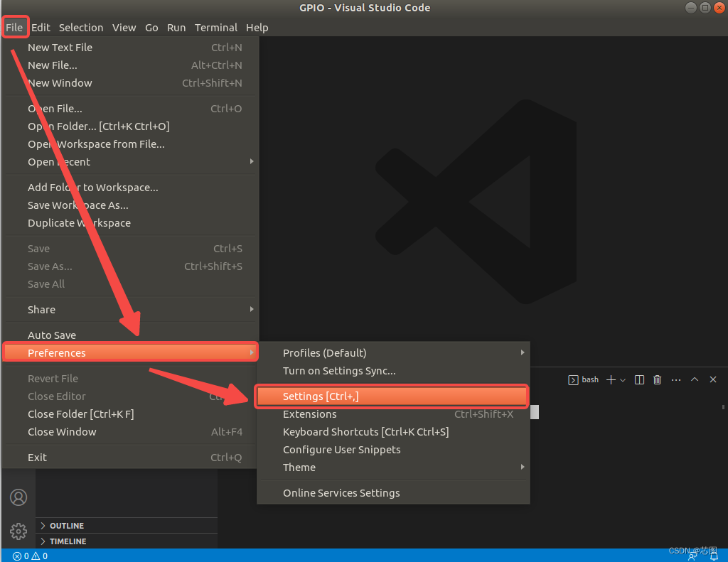728x562 pixels.
Task: Open the Manage gear icon in the sidebar
Action: tap(18, 531)
